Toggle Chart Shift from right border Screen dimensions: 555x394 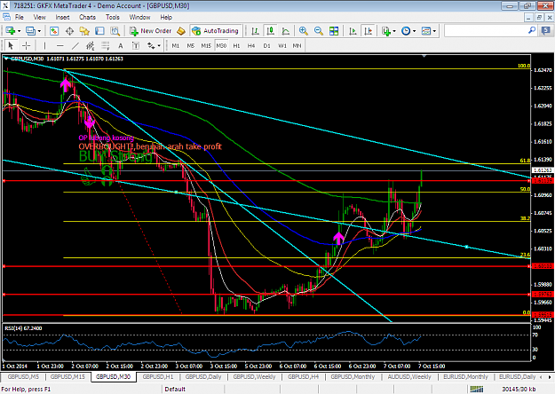[369, 31]
